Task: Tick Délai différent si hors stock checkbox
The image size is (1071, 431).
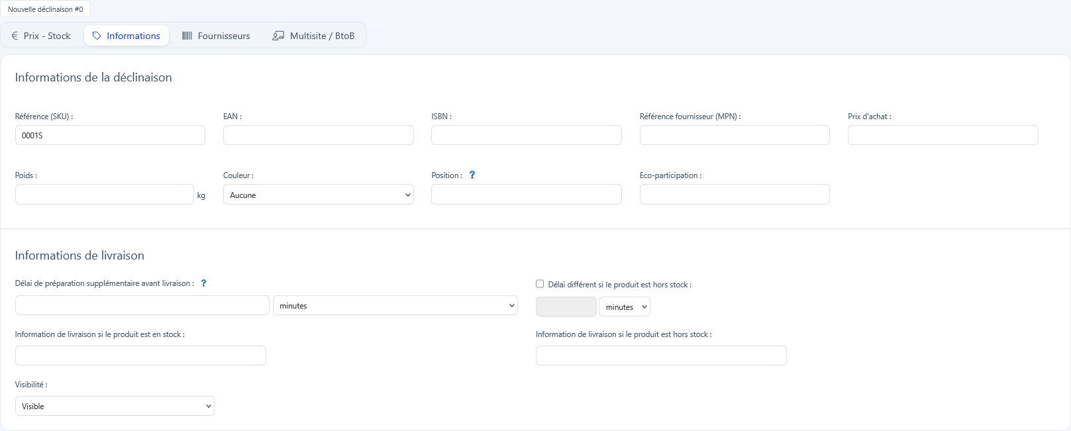Action: (x=540, y=284)
